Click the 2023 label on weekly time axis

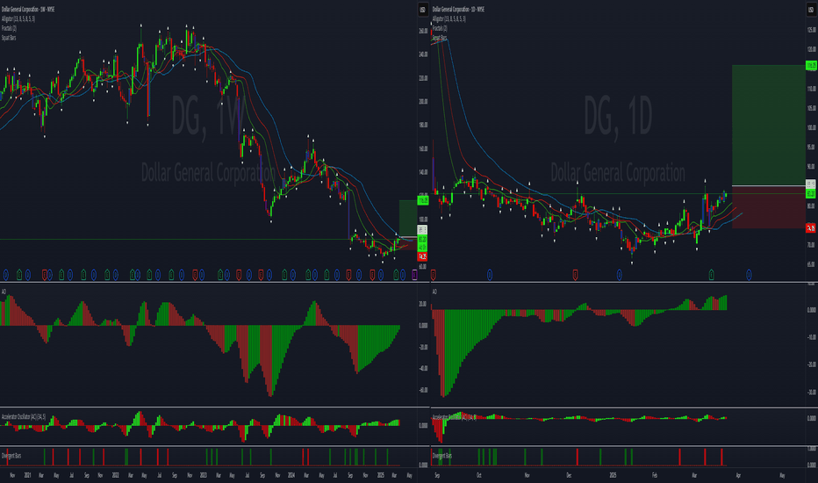pos(204,475)
